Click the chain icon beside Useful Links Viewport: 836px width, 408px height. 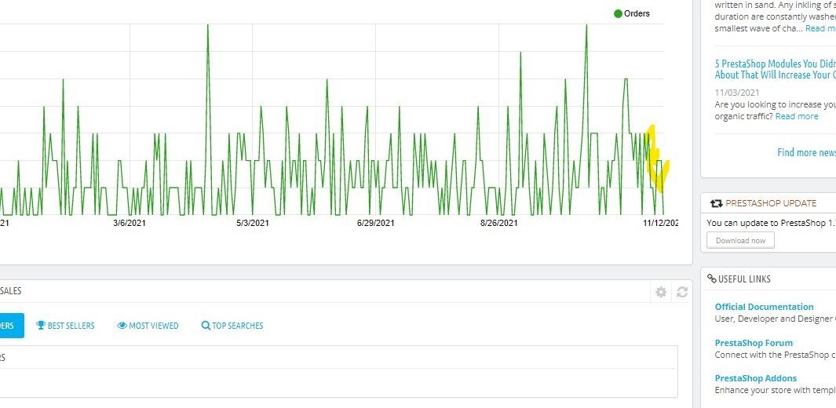tap(712, 279)
